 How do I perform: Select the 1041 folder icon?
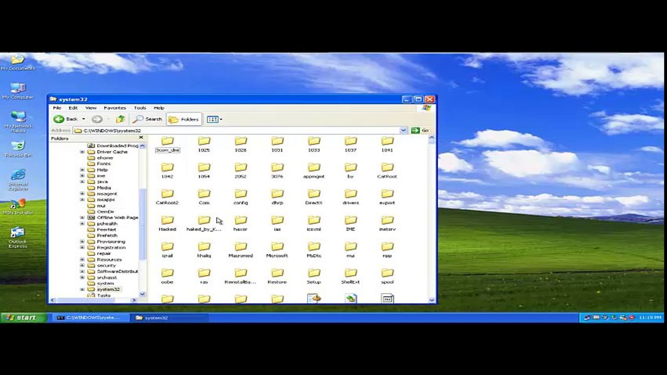387,141
